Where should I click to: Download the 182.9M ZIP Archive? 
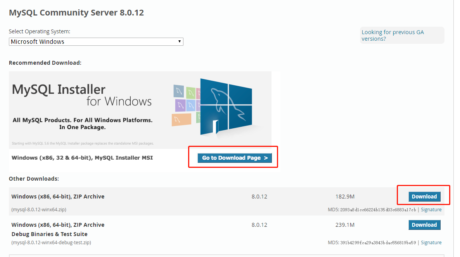coord(424,197)
